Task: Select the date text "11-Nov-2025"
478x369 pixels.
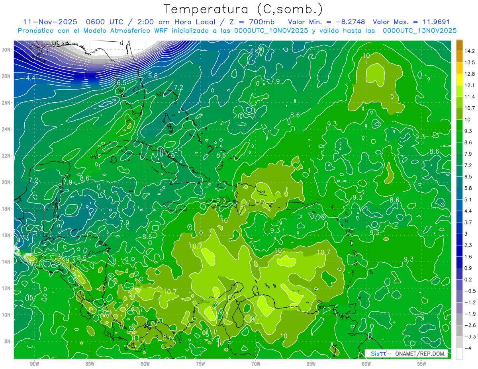Action: [x=49, y=22]
